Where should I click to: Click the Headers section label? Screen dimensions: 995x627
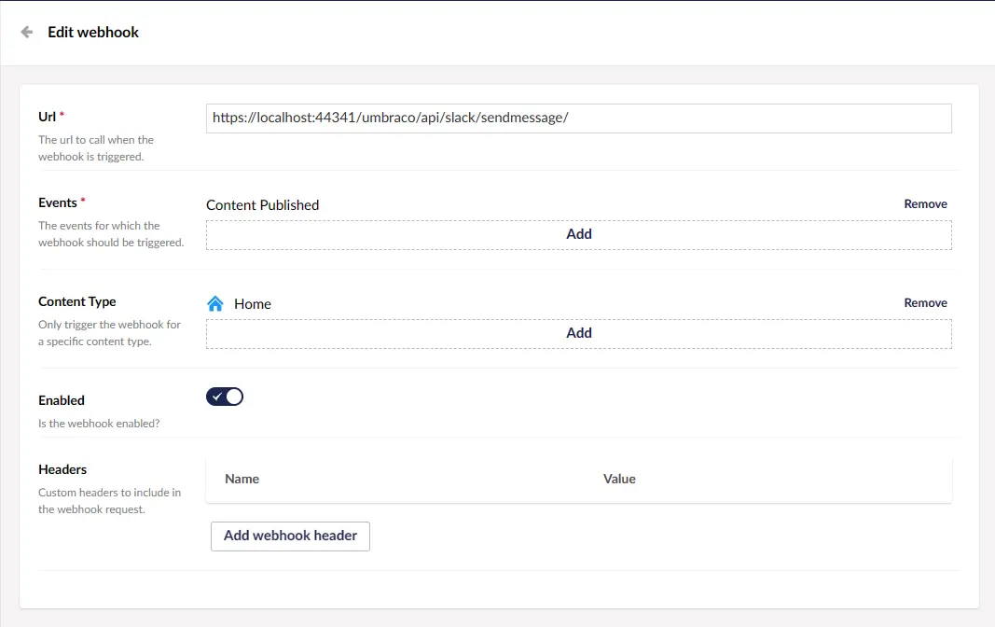[x=62, y=469]
